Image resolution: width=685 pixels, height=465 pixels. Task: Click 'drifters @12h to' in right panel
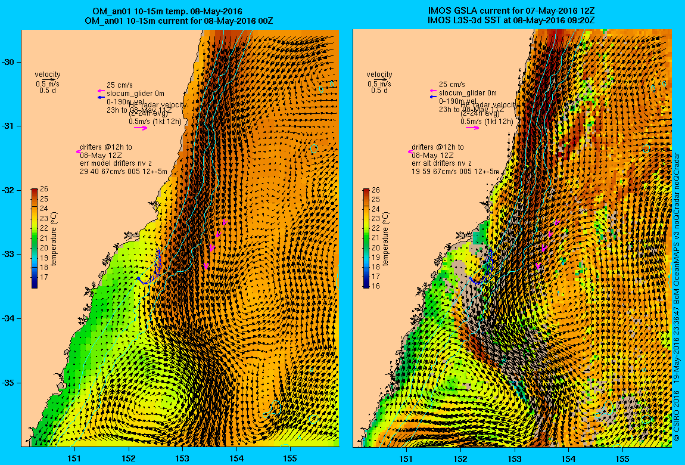click(x=438, y=147)
